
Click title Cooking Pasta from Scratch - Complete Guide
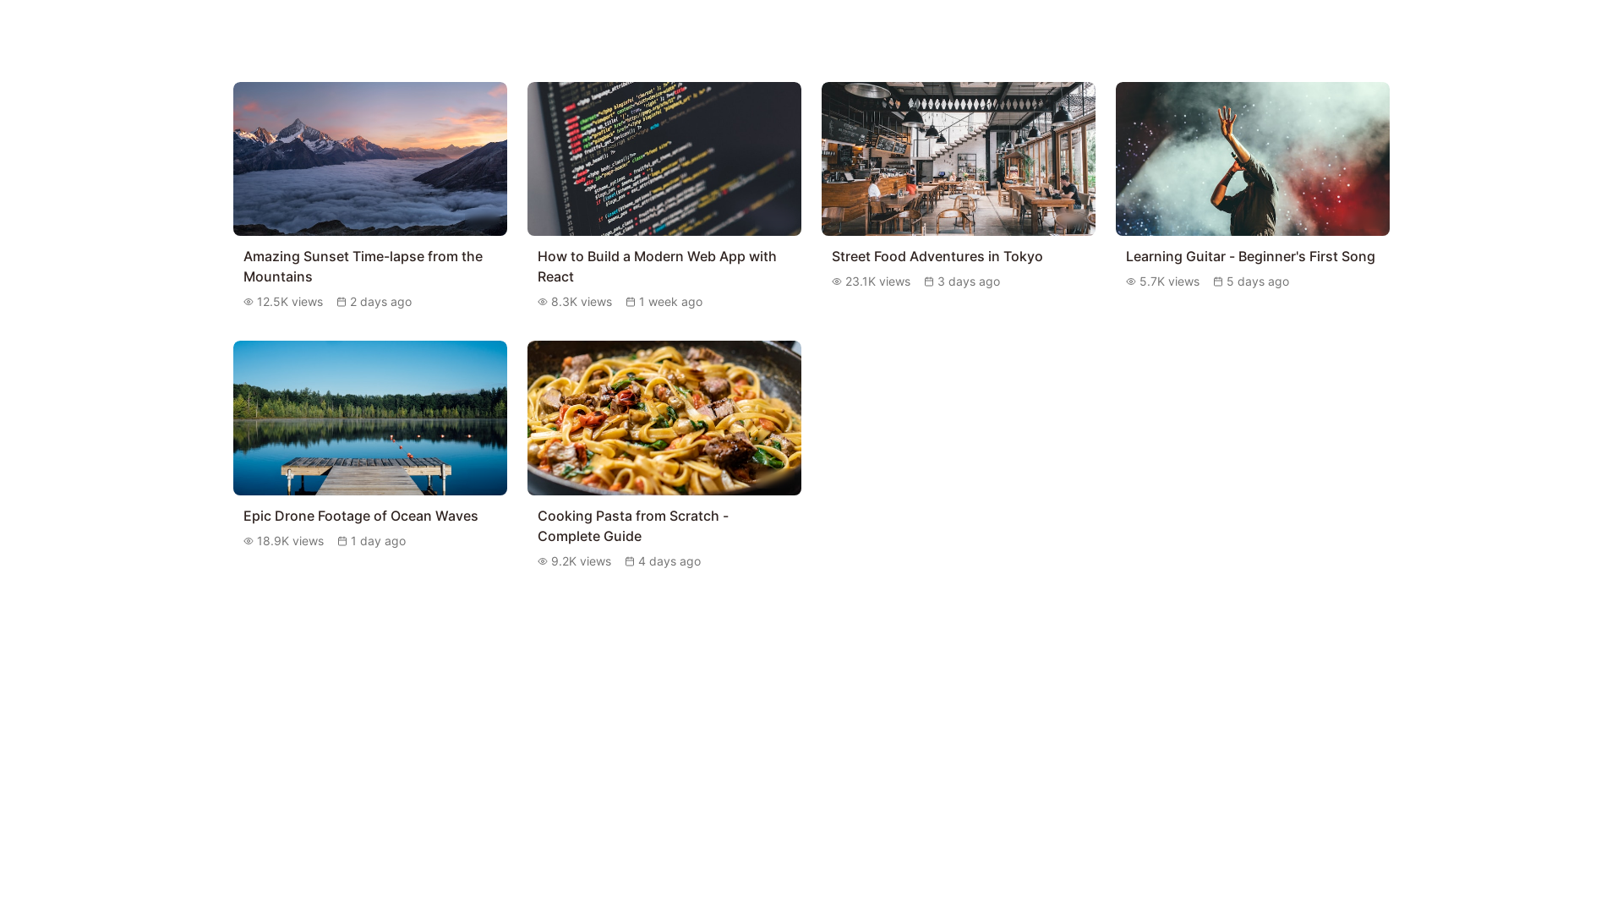coord(633,526)
